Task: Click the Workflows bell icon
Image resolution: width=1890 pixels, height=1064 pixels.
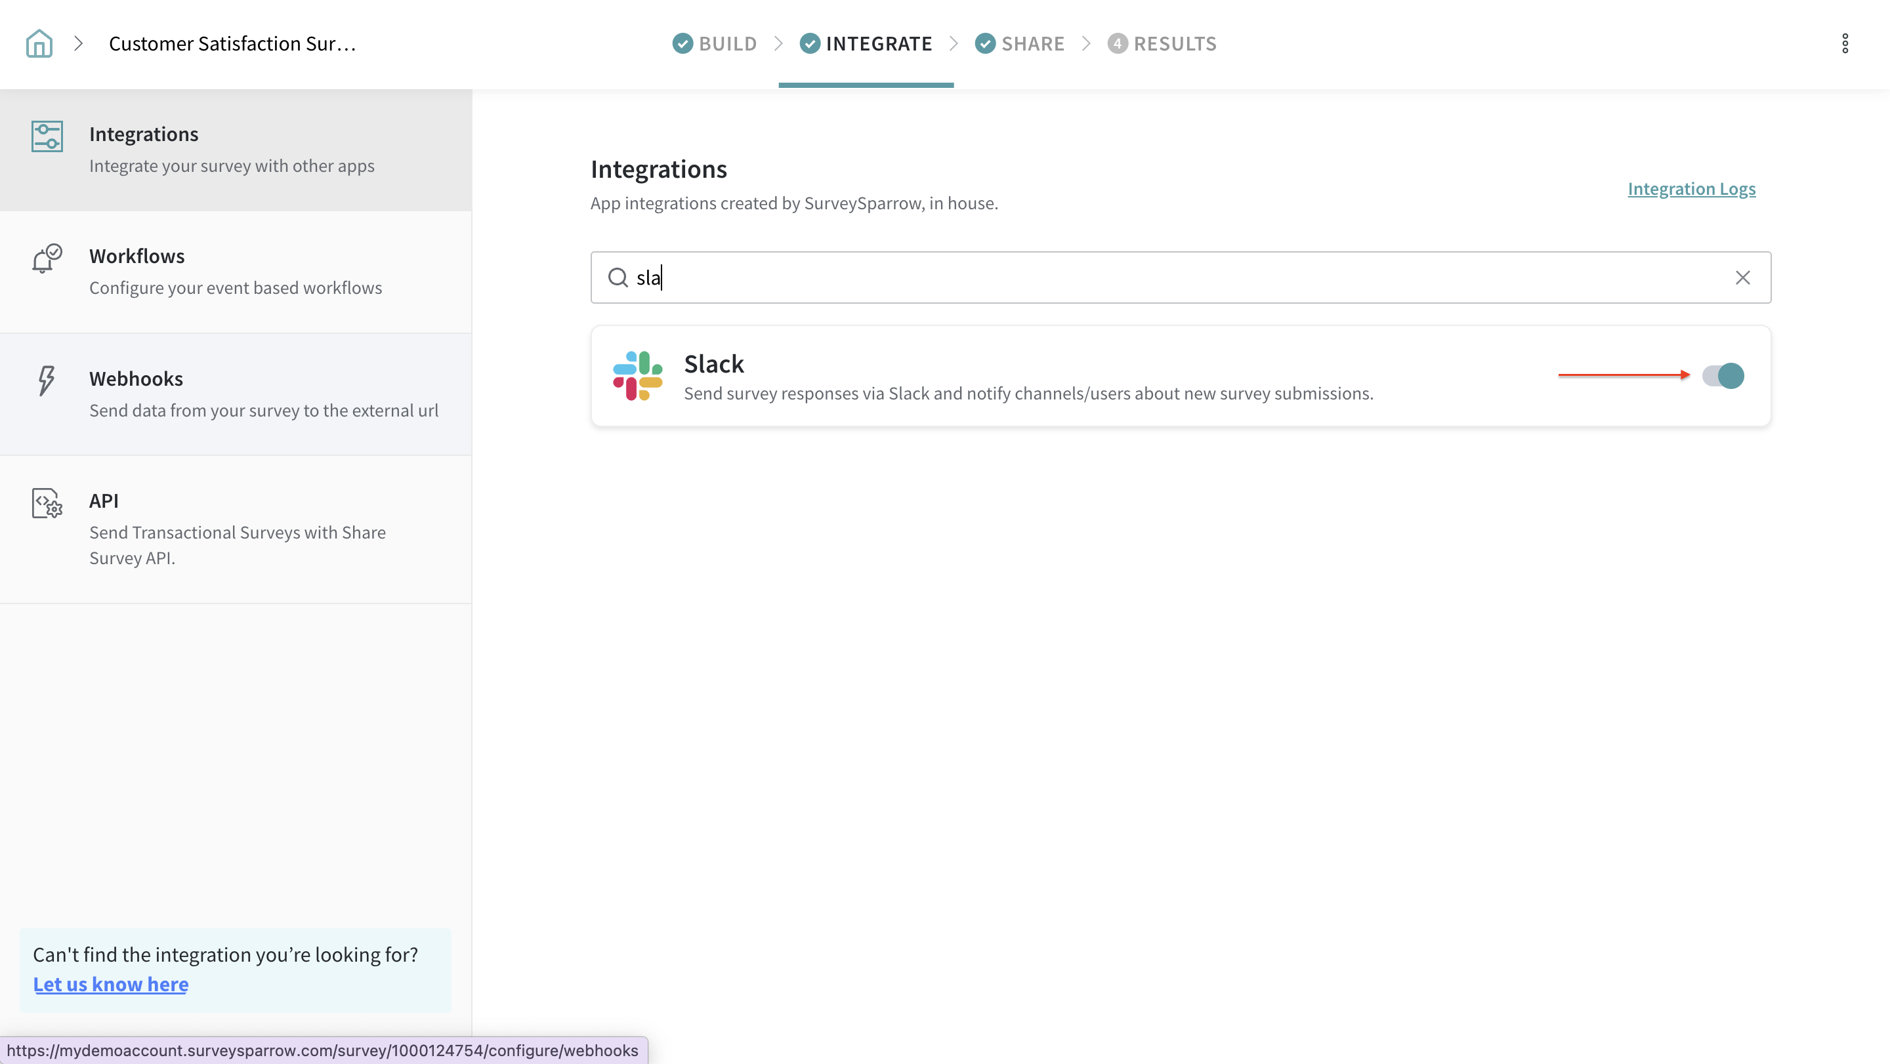Action: click(47, 258)
